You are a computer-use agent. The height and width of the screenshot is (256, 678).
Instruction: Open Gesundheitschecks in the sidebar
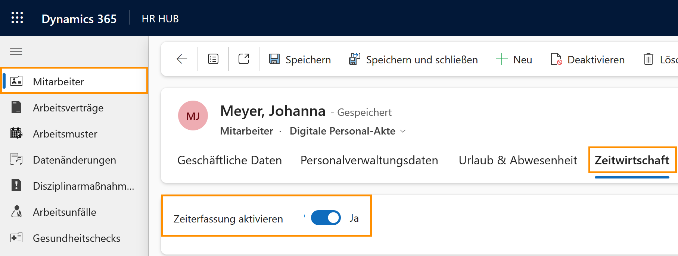coord(76,238)
